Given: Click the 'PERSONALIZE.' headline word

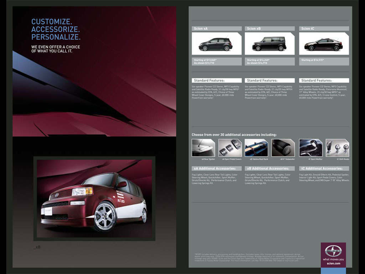Looking at the screenshot, I should 56,37.
